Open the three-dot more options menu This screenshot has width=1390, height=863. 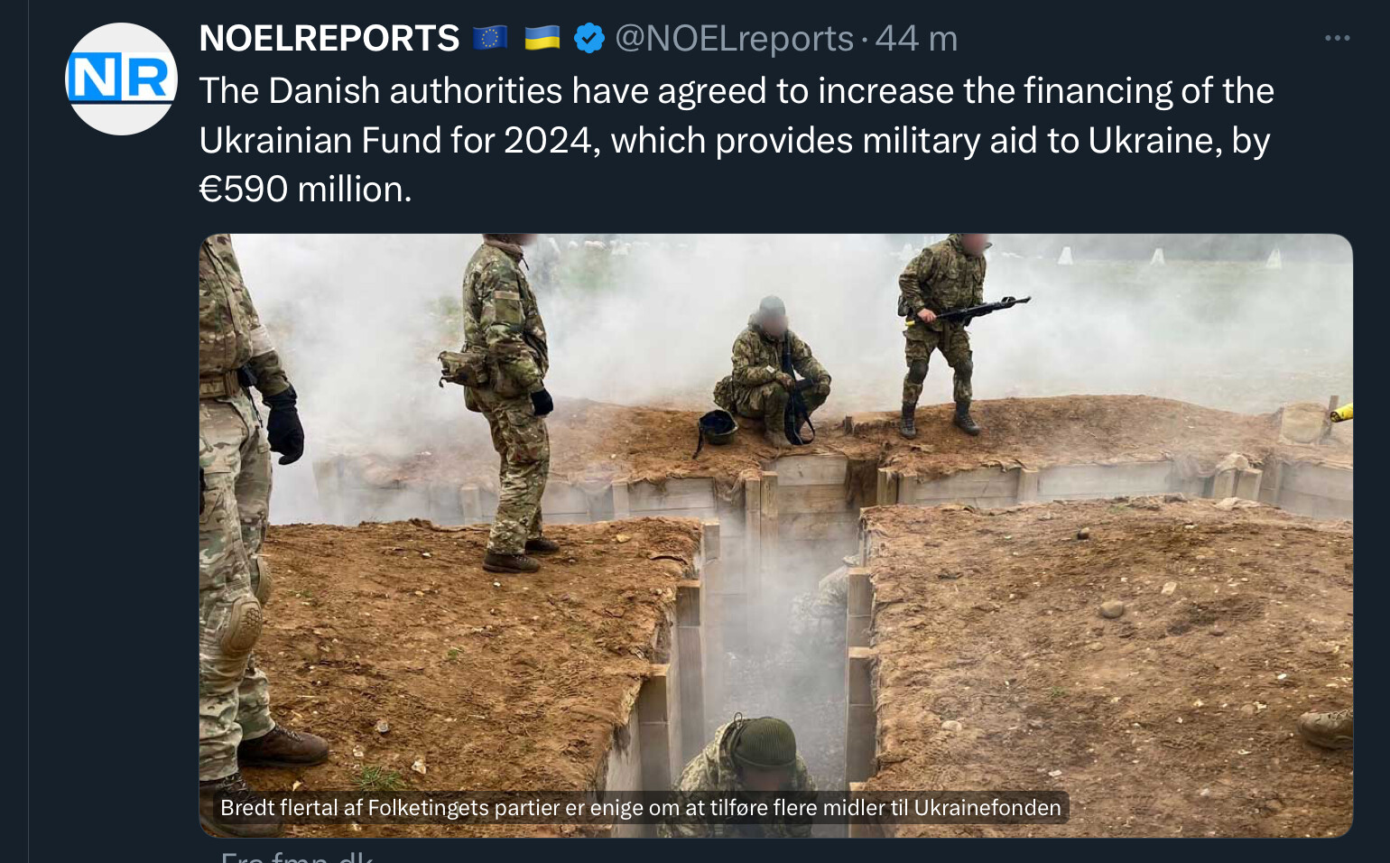1337,38
